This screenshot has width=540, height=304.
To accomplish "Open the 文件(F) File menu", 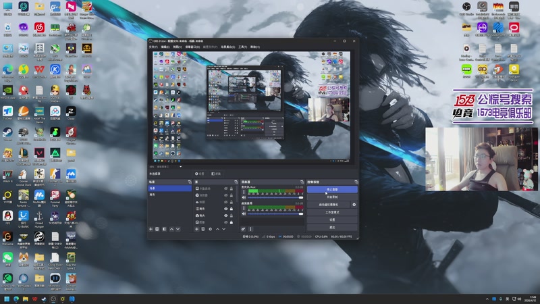I will 153,47.
